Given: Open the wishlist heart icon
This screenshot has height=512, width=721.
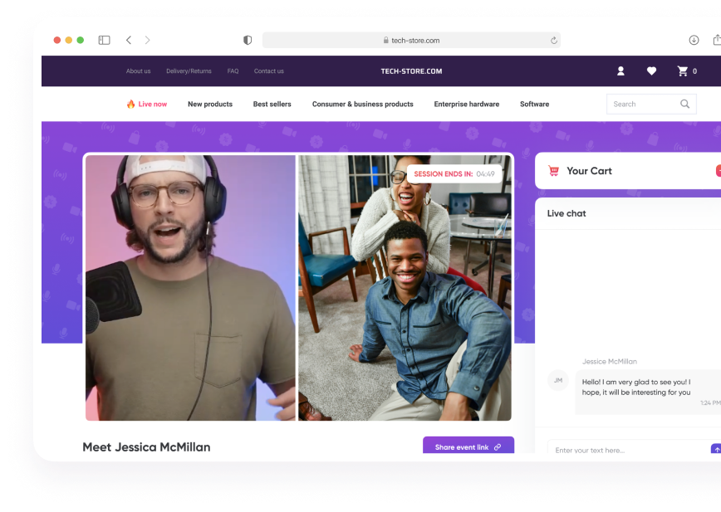Looking at the screenshot, I should point(651,71).
